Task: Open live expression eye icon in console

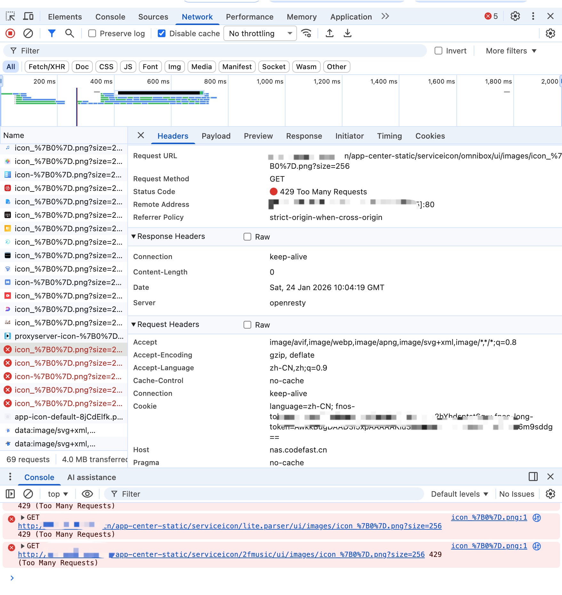Action: click(87, 494)
